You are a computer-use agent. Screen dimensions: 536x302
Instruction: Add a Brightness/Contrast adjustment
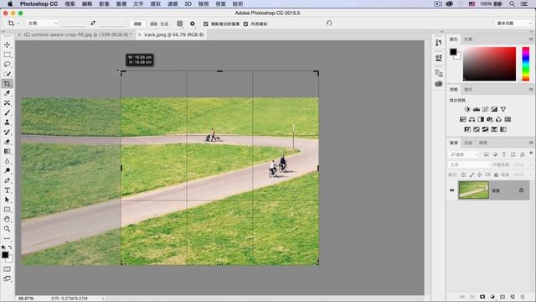467,109
